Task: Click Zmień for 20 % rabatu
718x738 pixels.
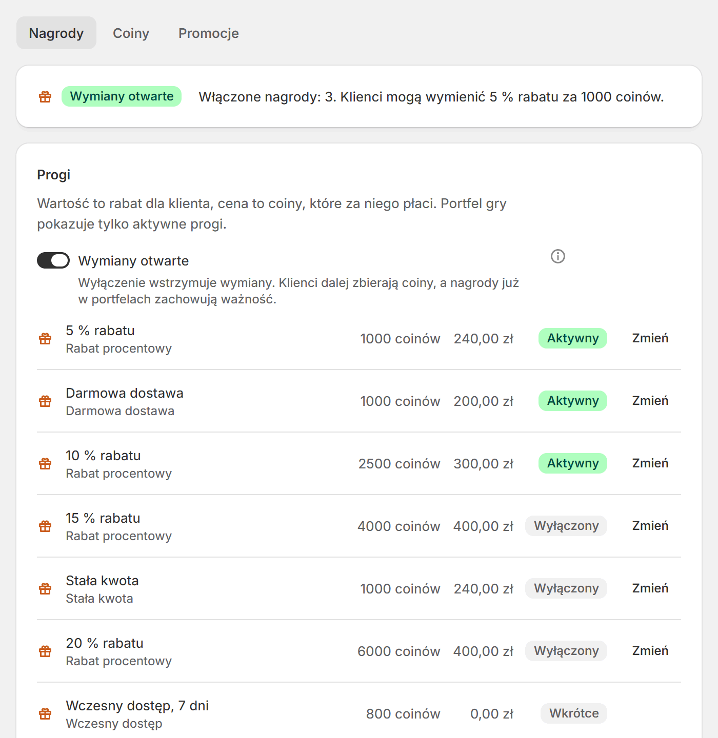Action: point(650,651)
